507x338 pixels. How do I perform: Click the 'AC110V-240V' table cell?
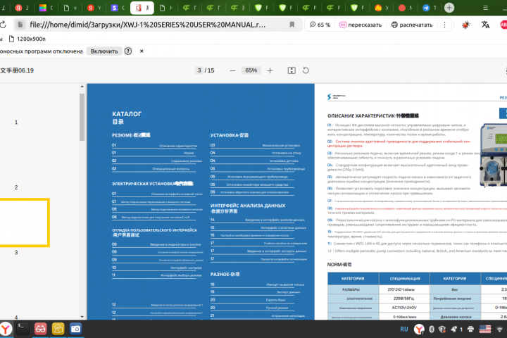(x=404, y=308)
